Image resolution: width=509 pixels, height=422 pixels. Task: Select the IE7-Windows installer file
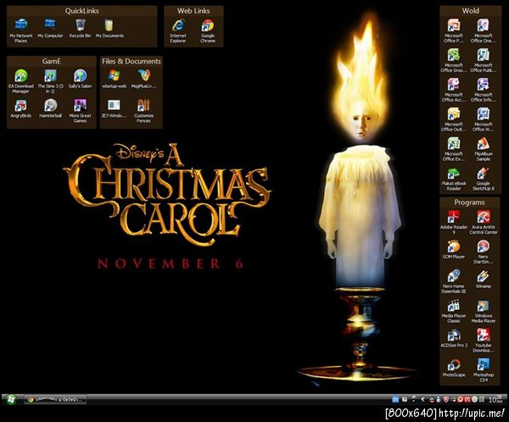click(114, 108)
